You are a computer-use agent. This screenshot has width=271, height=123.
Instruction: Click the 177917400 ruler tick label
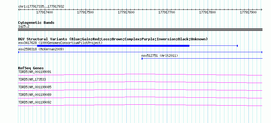pyautogui.click(x=44, y=12)
